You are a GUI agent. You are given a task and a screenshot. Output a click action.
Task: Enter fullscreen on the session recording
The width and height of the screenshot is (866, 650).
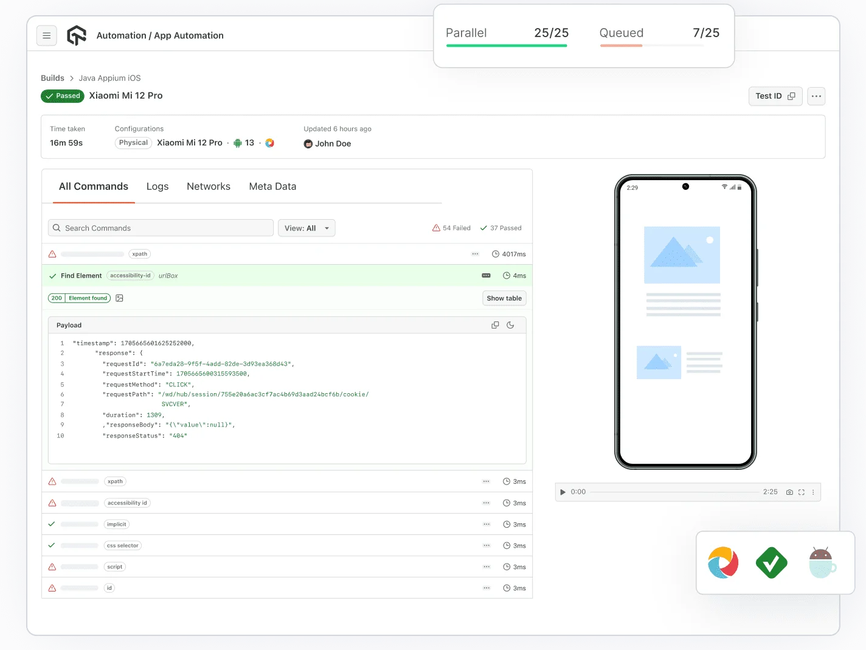801,492
